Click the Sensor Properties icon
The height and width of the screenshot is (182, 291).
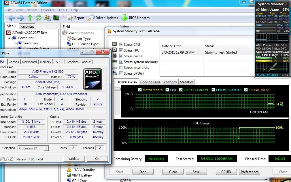pos(65,33)
